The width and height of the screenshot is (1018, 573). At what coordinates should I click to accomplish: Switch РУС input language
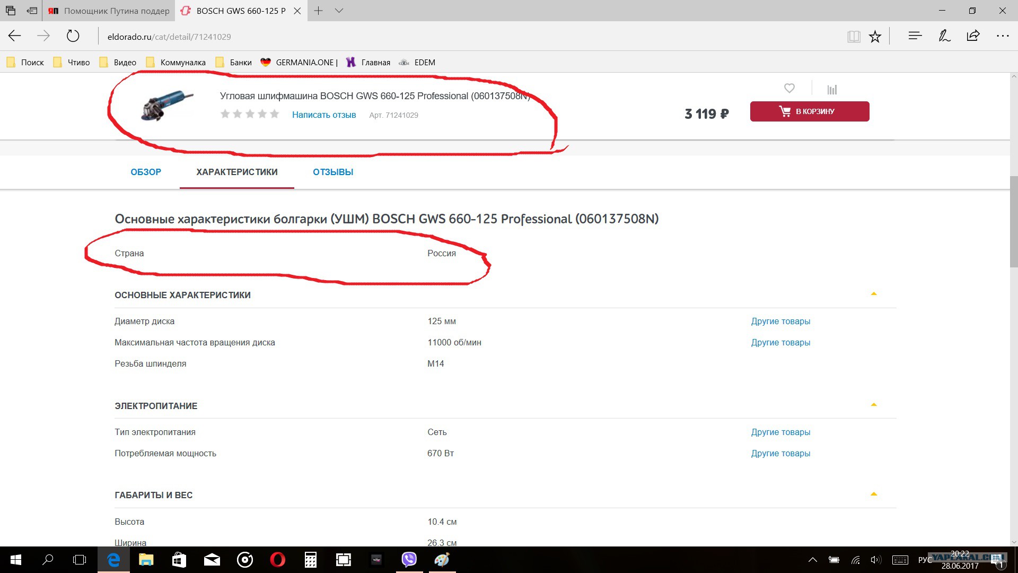[925, 560]
